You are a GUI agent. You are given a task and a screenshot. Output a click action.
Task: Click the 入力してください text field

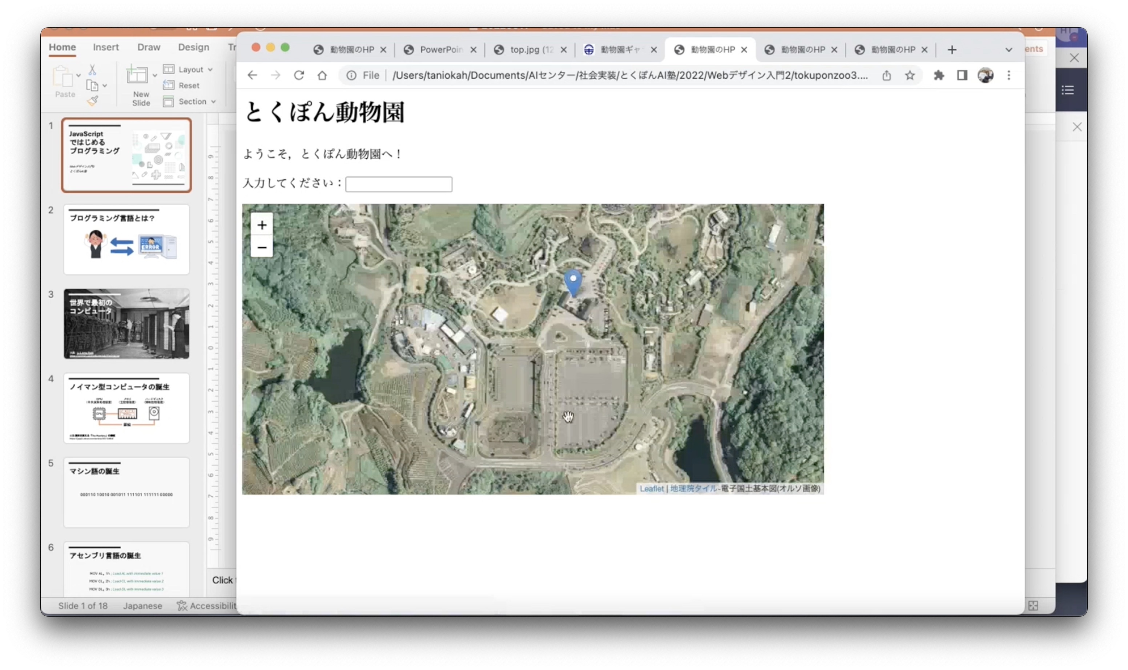399,184
